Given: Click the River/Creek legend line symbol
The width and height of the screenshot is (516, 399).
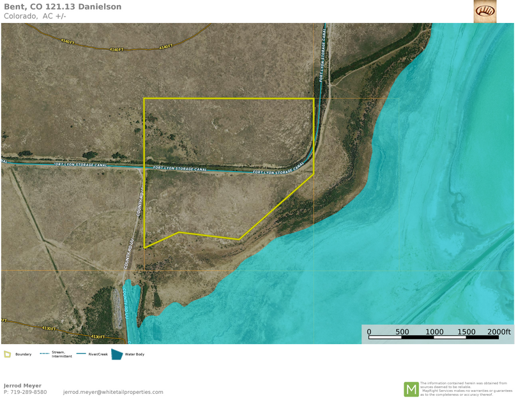Looking at the screenshot, I should [81, 354].
